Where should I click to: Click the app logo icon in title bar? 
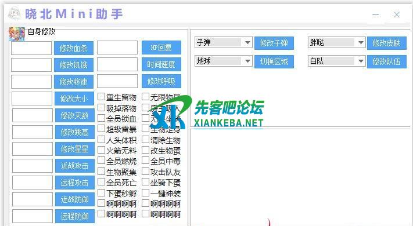(14, 13)
